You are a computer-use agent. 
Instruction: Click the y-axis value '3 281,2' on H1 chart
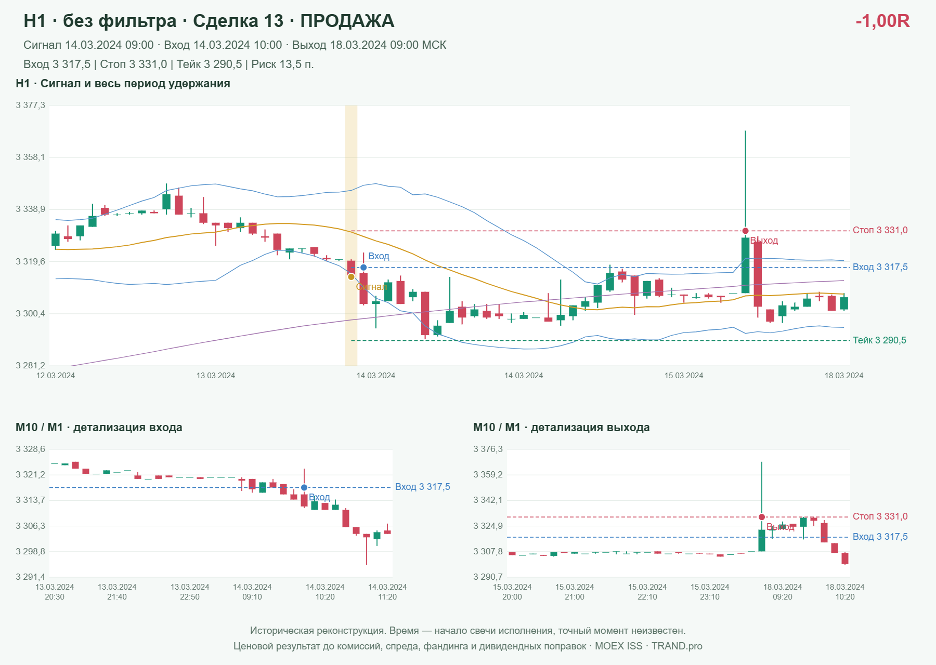[x=30, y=366]
